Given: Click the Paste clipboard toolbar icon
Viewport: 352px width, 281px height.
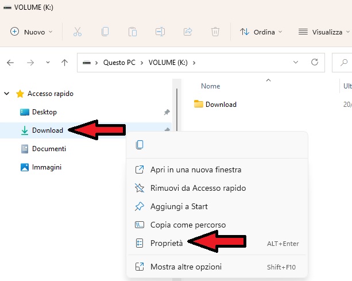Looking at the screenshot, I should tap(133, 32).
